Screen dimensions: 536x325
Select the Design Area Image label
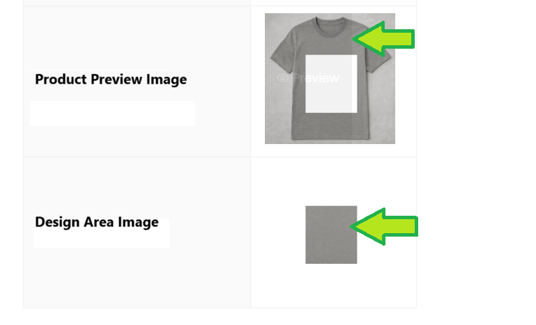pos(97,222)
